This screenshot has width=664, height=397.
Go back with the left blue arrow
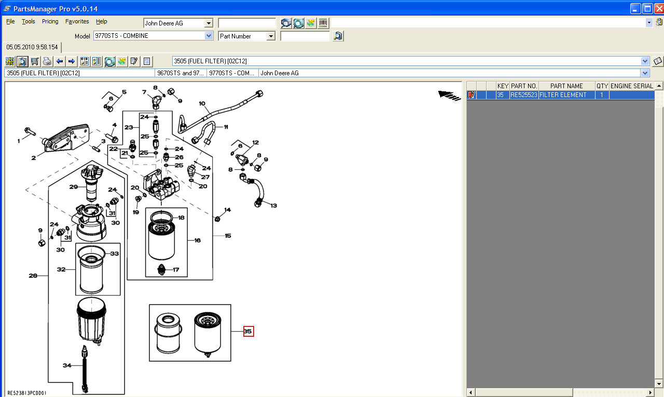pos(60,61)
